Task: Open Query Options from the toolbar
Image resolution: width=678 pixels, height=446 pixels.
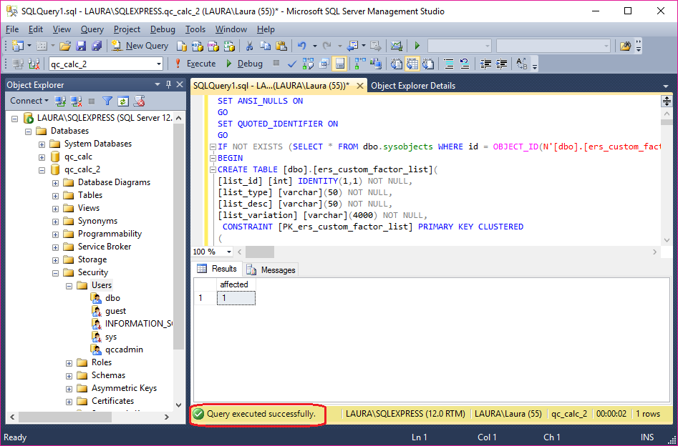Action: click(324, 64)
